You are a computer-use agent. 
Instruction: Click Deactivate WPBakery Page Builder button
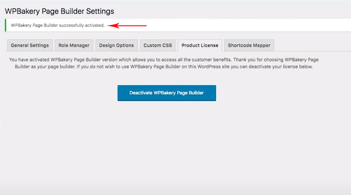[167, 93]
